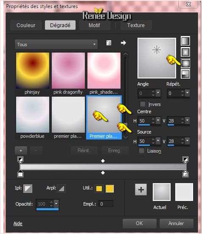Click the first yellow Util. color swatch
The width and height of the screenshot is (202, 234).
tap(99, 189)
